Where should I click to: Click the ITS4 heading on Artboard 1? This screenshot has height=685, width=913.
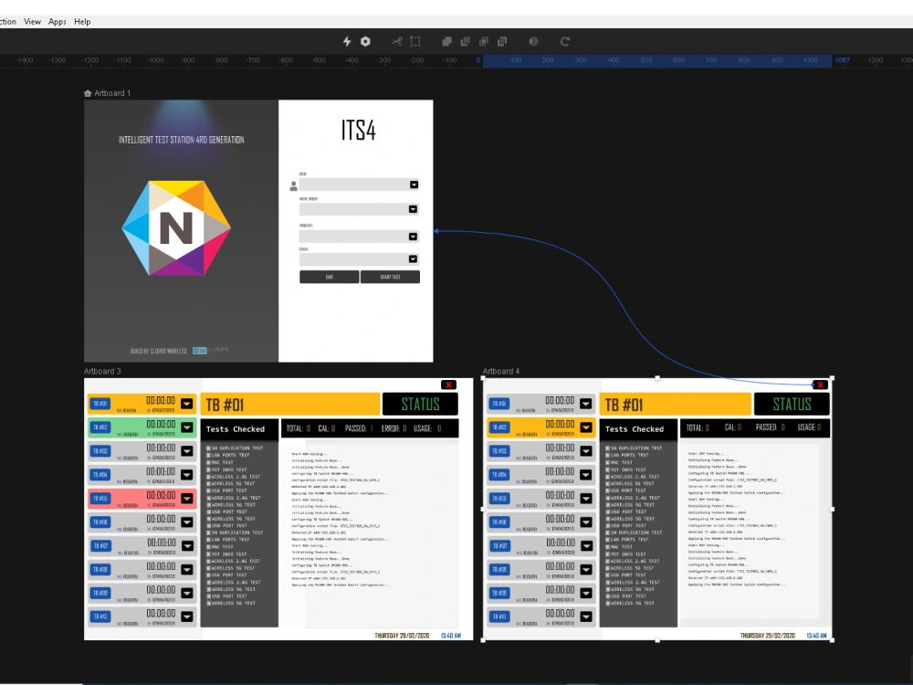[x=358, y=130]
